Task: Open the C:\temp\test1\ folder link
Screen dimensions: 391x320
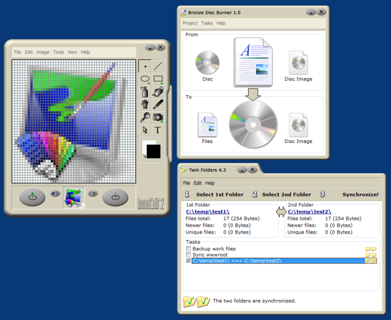Action: [208, 212]
